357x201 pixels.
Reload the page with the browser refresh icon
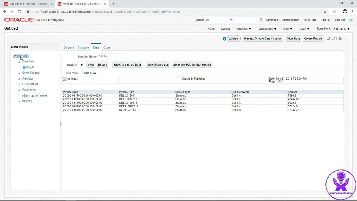[19, 12]
